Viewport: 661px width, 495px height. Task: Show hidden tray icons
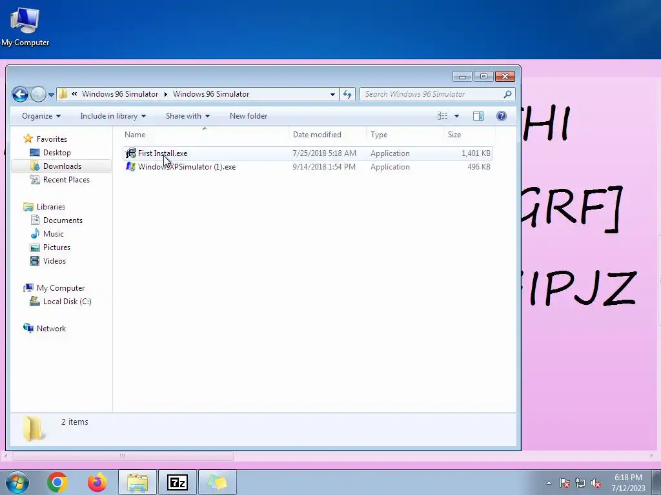click(x=549, y=483)
